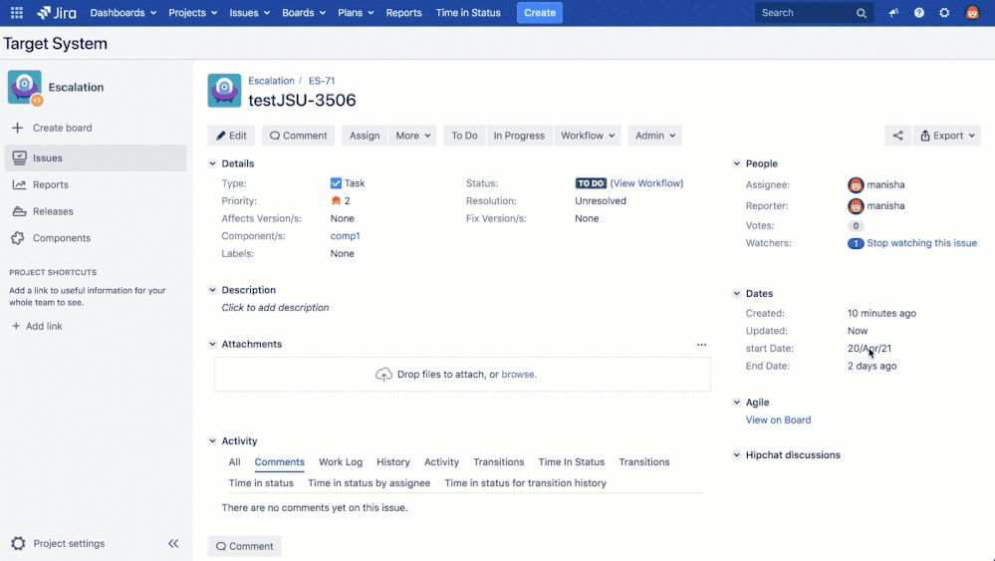Image resolution: width=995 pixels, height=561 pixels.
Task: Click the Issues sidebar icon
Action: [x=20, y=157]
